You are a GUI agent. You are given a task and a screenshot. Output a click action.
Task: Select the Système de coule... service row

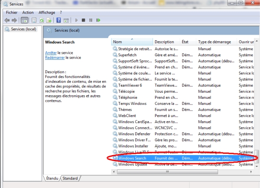(x=183, y=73)
